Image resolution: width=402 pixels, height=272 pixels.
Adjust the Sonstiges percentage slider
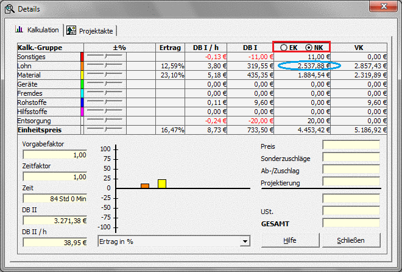tap(105, 57)
